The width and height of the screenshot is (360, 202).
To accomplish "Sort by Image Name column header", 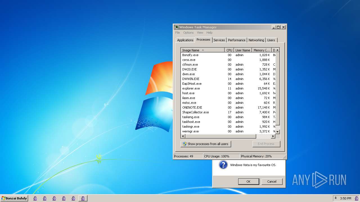I will pos(202,50).
